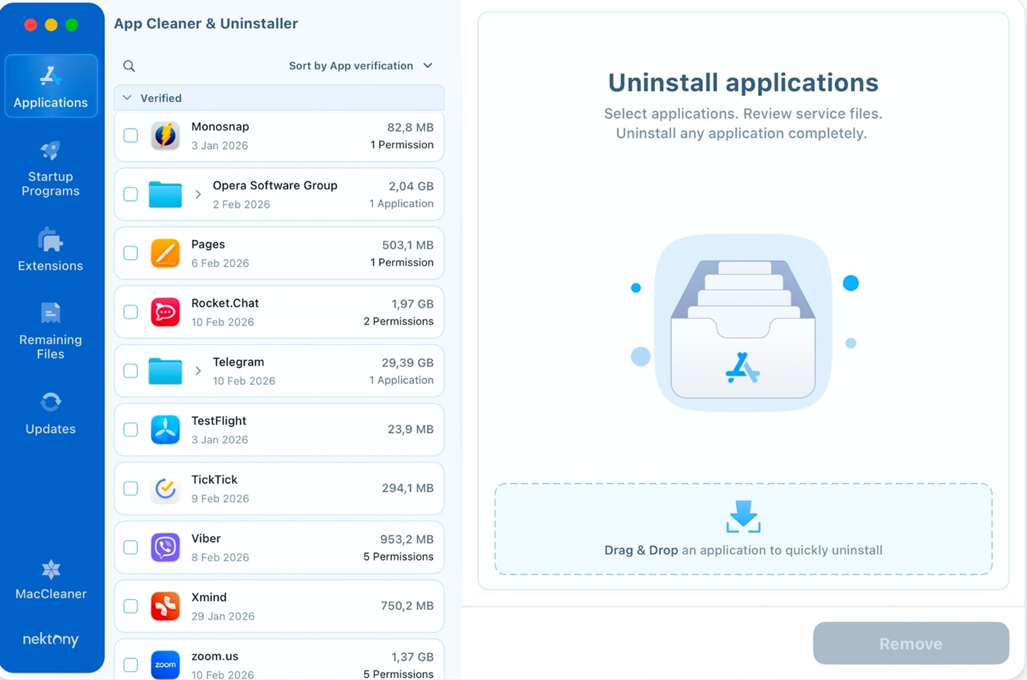This screenshot has height=680, width=1027.
Task: Click the Monosnap name text
Action: 220,127
